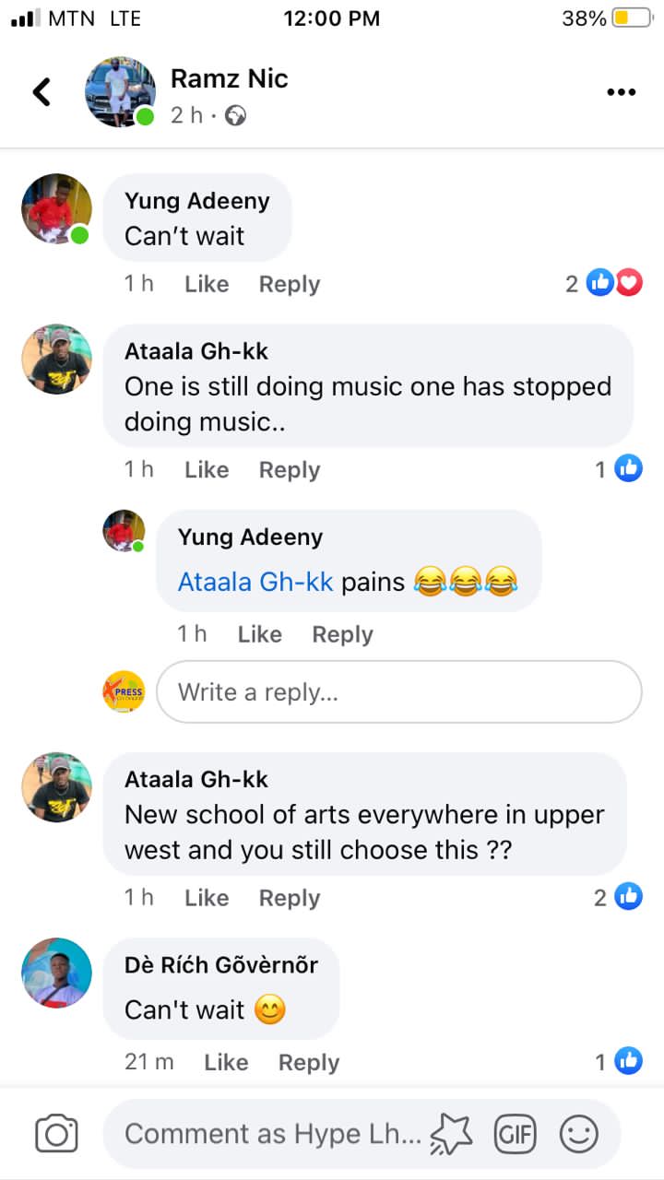The image size is (664, 1180).
Task: Reply to Dè Rích Gõvèrnõr's comment
Action: 309,1063
